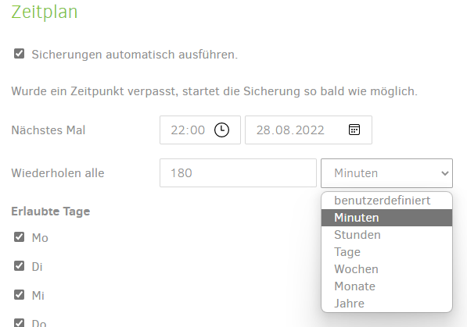Click the 22:00 time input field
467x327 pixels.
coord(200,130)
